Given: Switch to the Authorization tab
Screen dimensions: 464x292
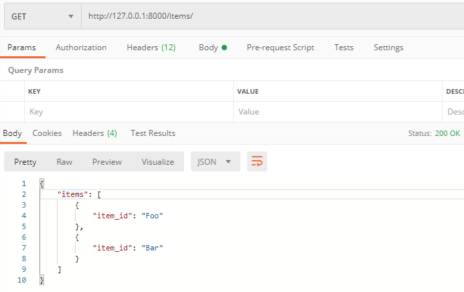Looking at the screenshot, I should [81, 48].
